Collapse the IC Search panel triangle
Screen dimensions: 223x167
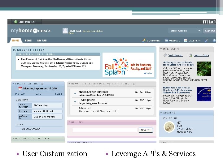pos(69,122)
